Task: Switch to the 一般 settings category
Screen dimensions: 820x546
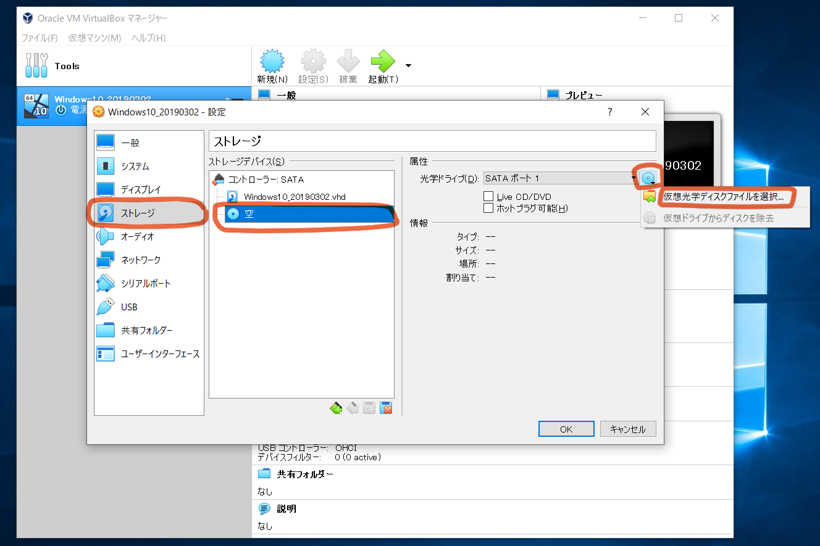Action: (x=149, y=143)
